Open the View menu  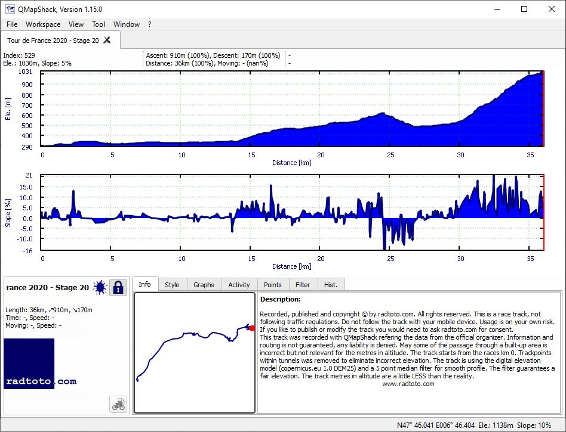point(76,24)
